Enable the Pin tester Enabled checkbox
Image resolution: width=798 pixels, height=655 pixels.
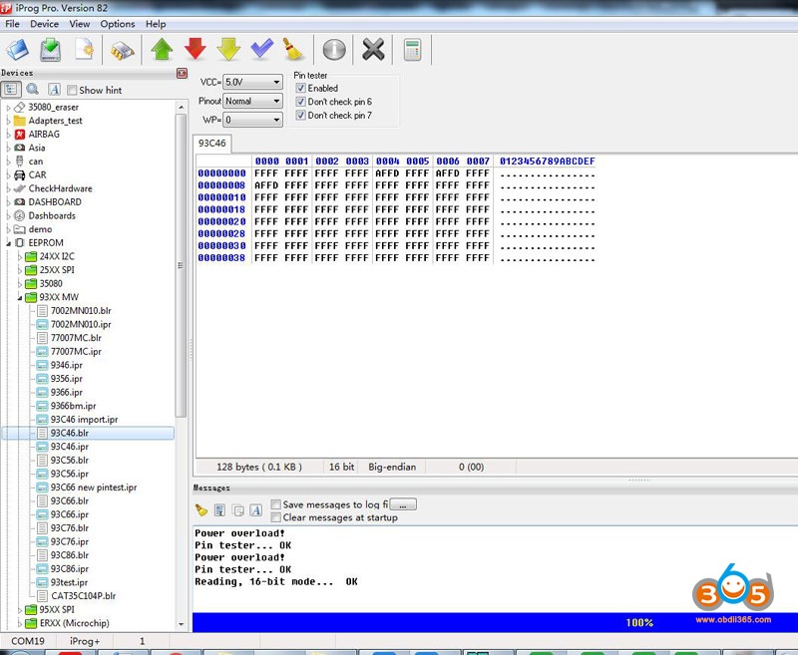301,87
